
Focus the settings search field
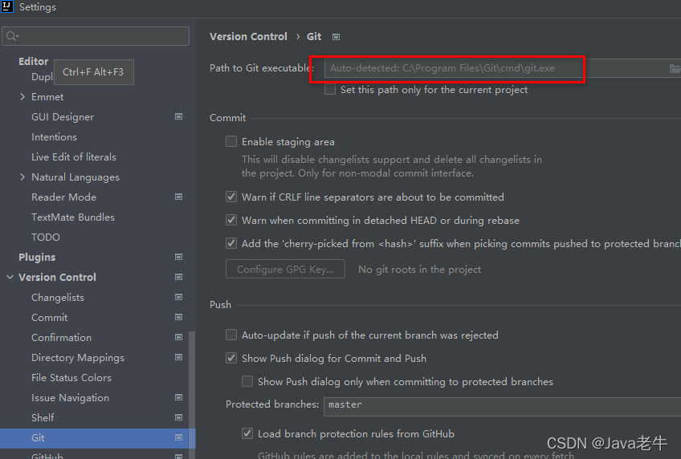pyautogui.click(x=96, y=36)
